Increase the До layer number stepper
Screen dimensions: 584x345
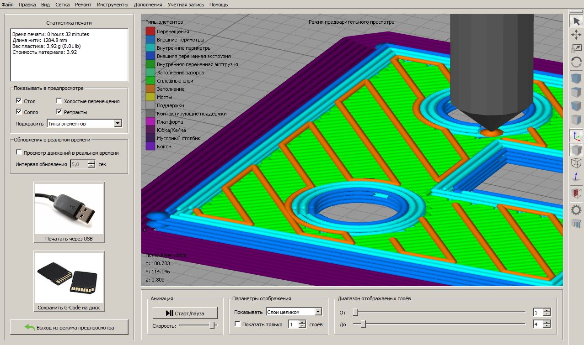pos(546,322)
